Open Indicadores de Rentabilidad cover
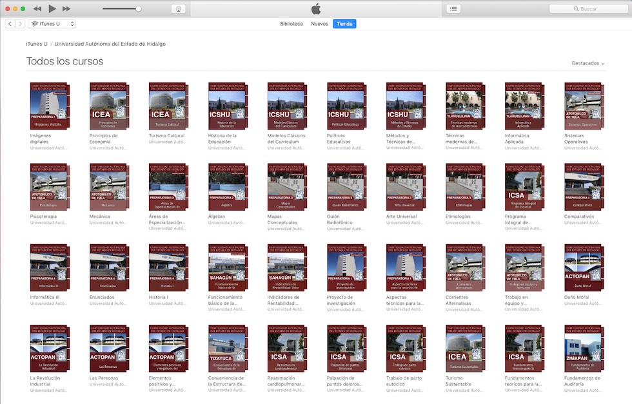 click(287, 267)
